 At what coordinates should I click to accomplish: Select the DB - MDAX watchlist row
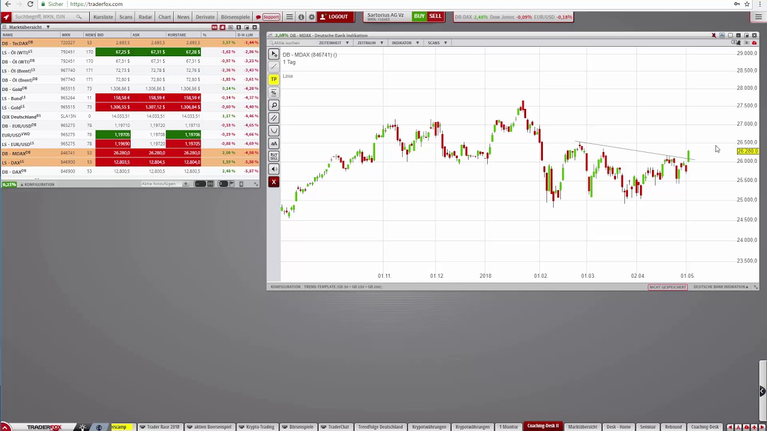point(129,153)
